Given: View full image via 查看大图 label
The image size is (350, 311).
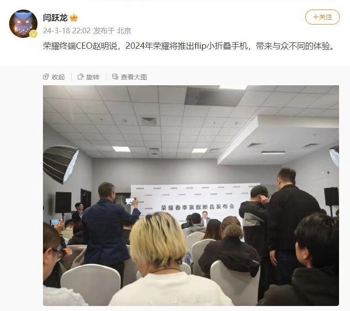Looking at the screenshot, I should (134, 77).
